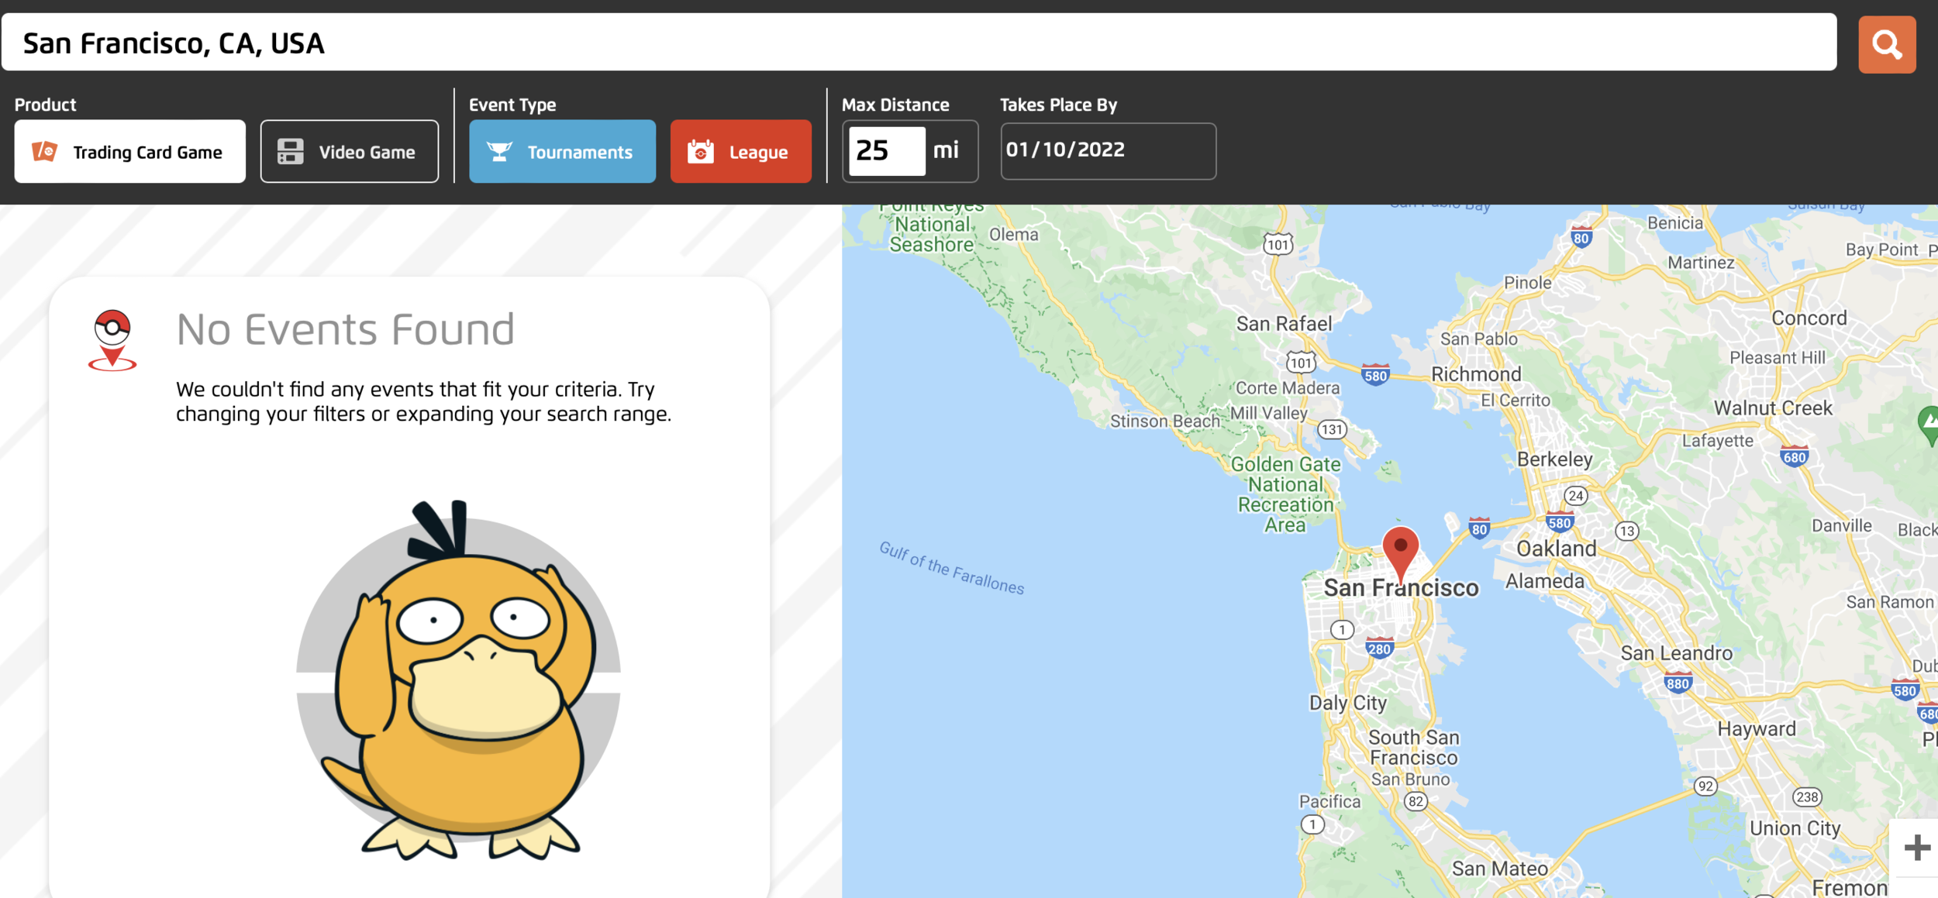Click the console icon on Video Game

coord(291,152)
